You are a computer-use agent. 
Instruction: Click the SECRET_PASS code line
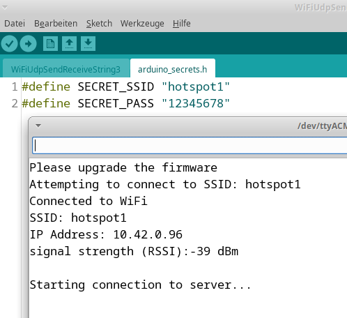coord(125,103)
